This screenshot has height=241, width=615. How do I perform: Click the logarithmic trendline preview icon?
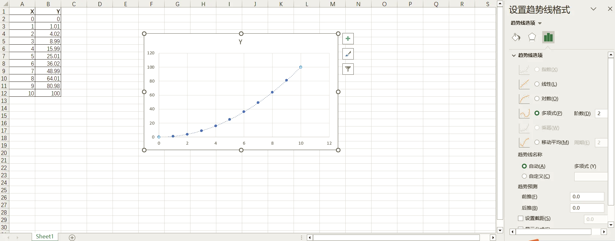pyautogui.click(x=524, y=99)
